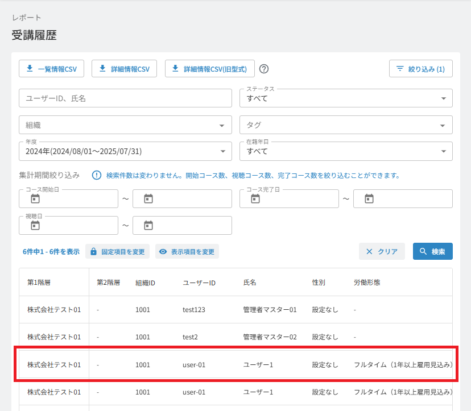471x411 pixels.
Task: Click the 労働形態 column header
Action: click(367, 283)
